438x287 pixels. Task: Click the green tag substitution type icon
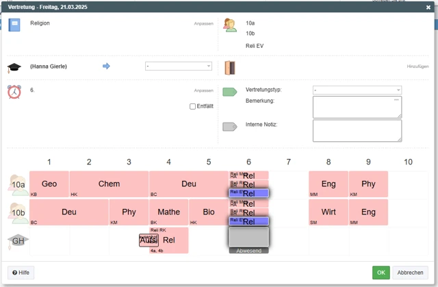coord(230,92)
